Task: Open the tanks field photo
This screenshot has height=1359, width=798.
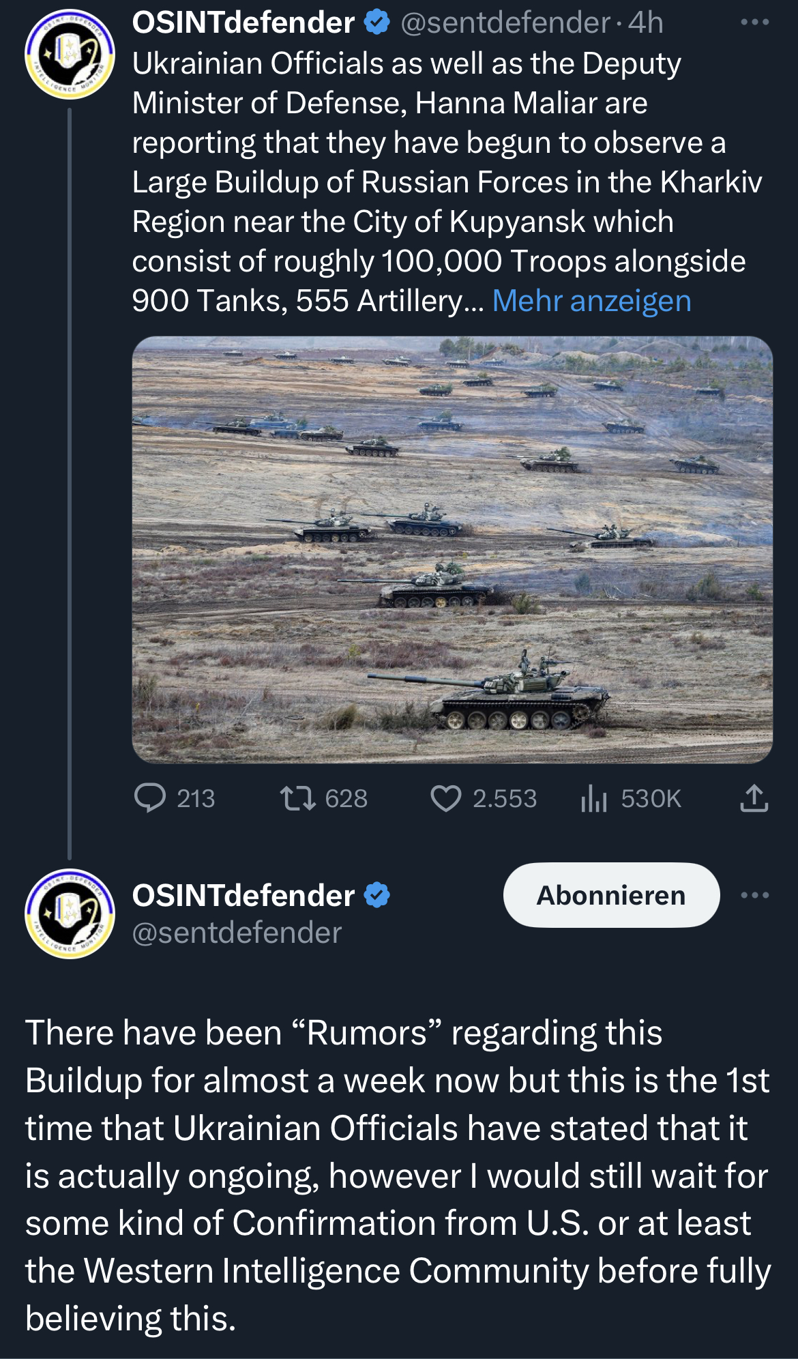Action: 452,549
